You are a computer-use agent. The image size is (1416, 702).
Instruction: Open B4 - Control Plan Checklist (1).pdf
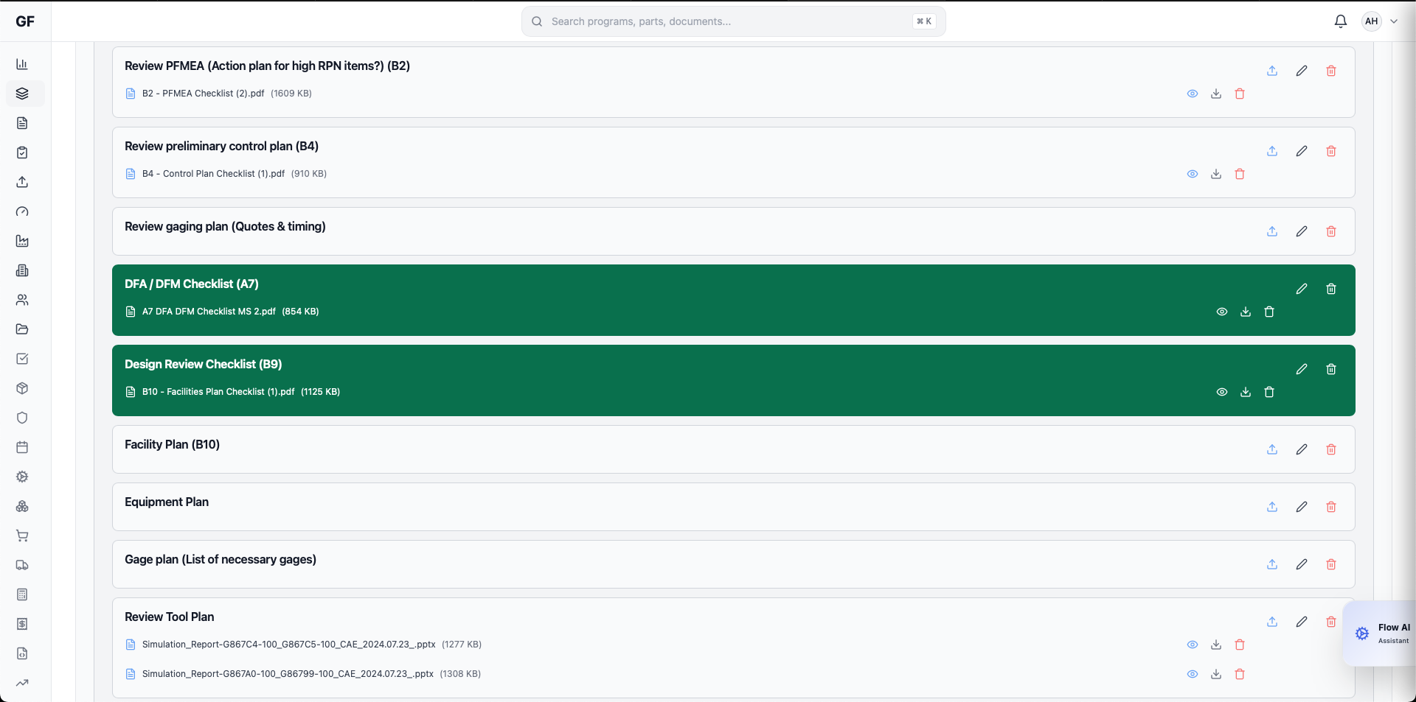click(213, 174)
